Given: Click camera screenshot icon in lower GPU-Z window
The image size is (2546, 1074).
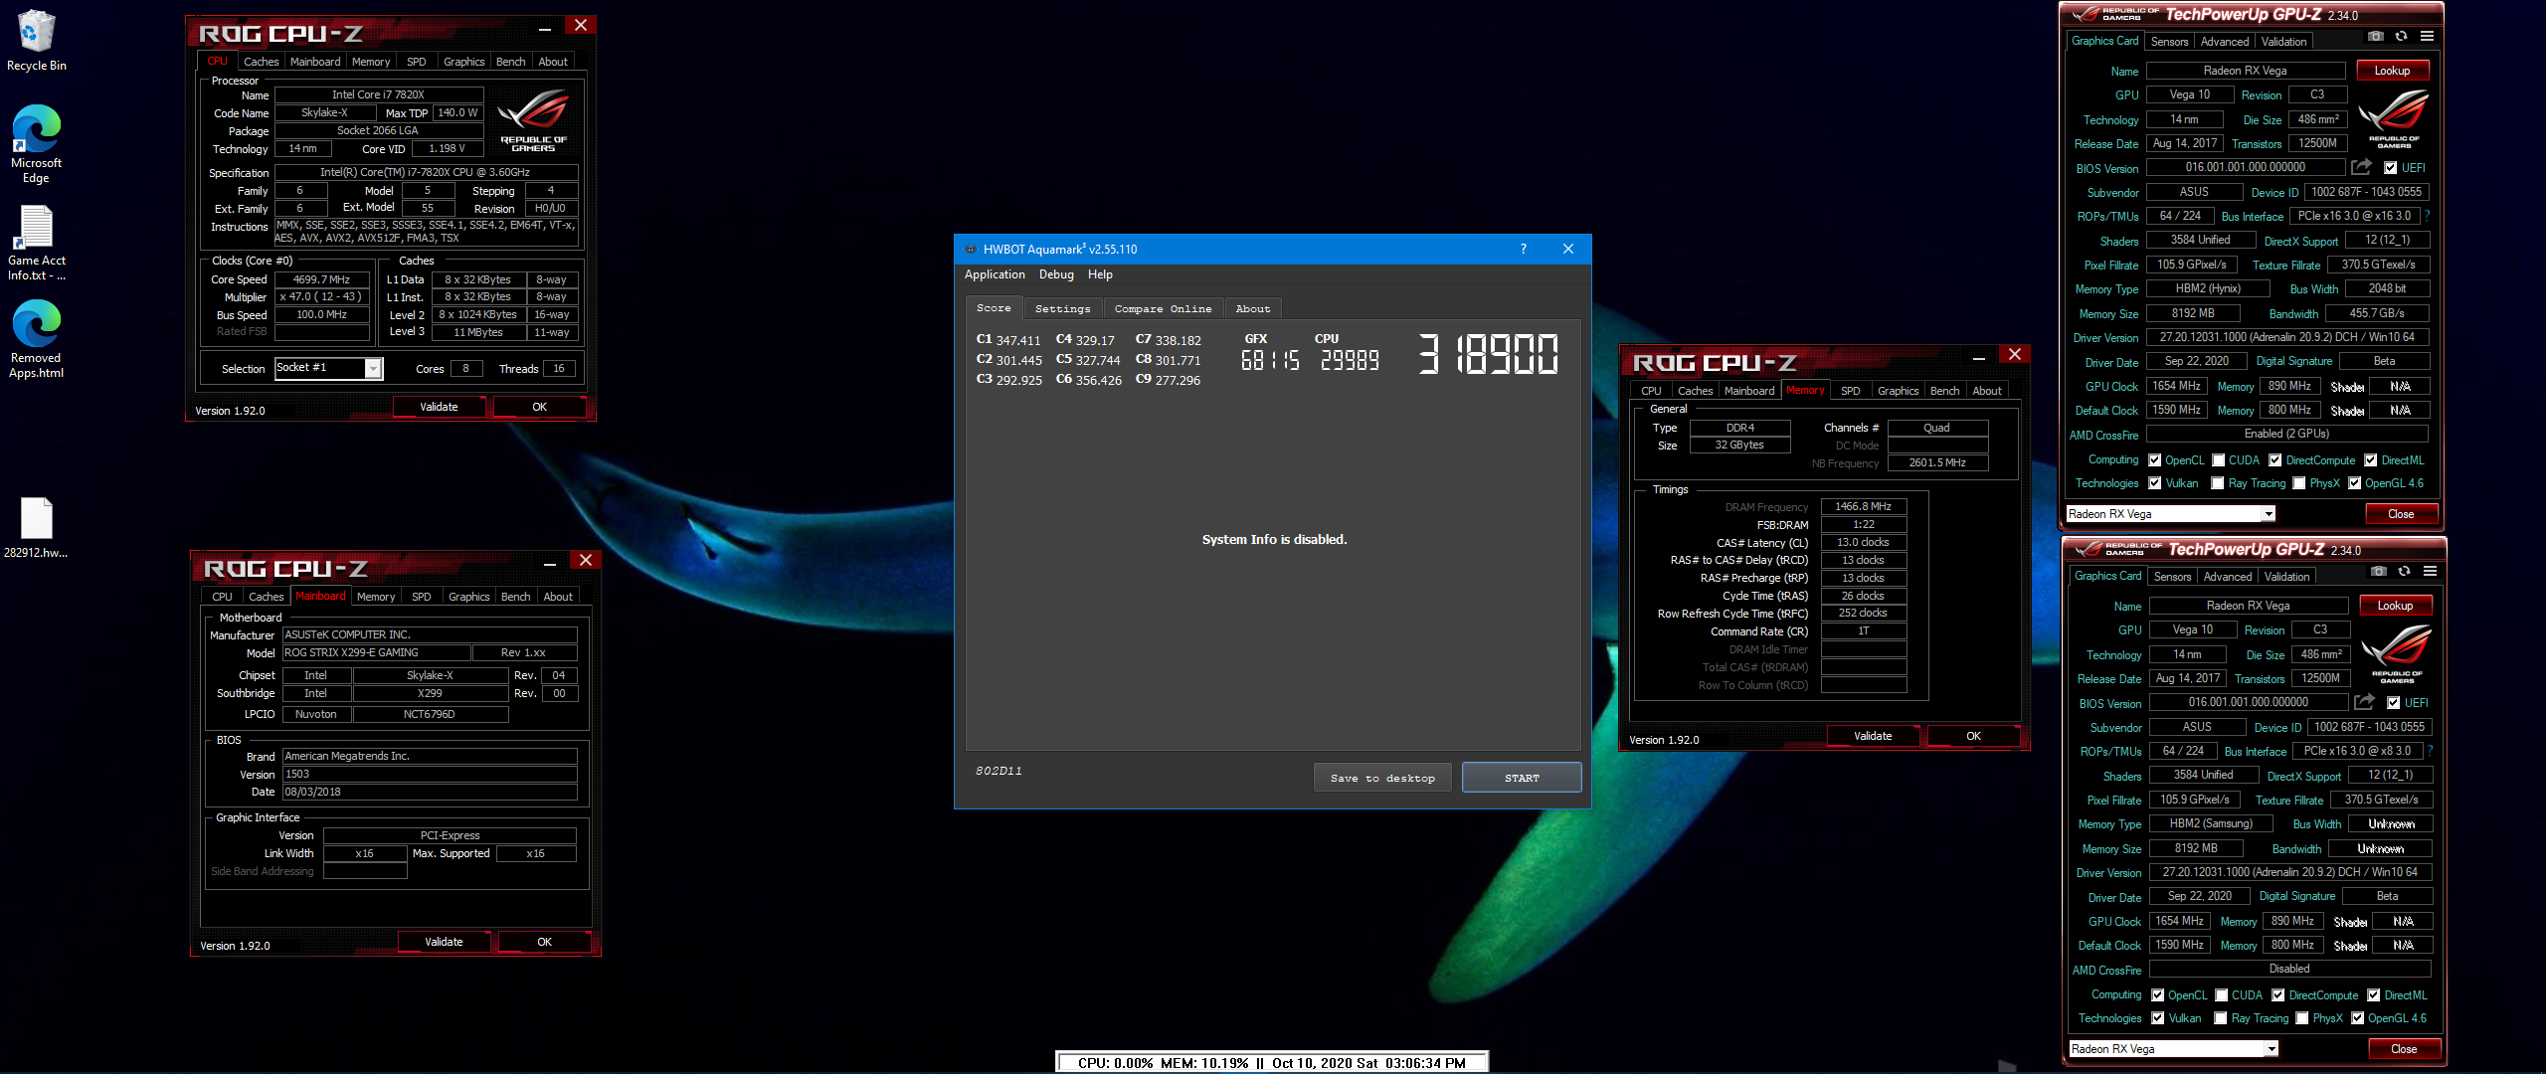Looking at the screenshot, I should pyautogui.click(x=2379, y=571).
